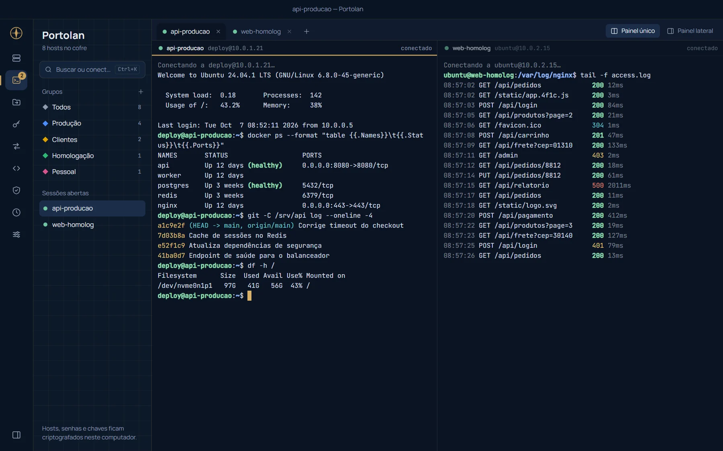
Task: Add a new group with plus icon
Action: (x=141, y=92)
